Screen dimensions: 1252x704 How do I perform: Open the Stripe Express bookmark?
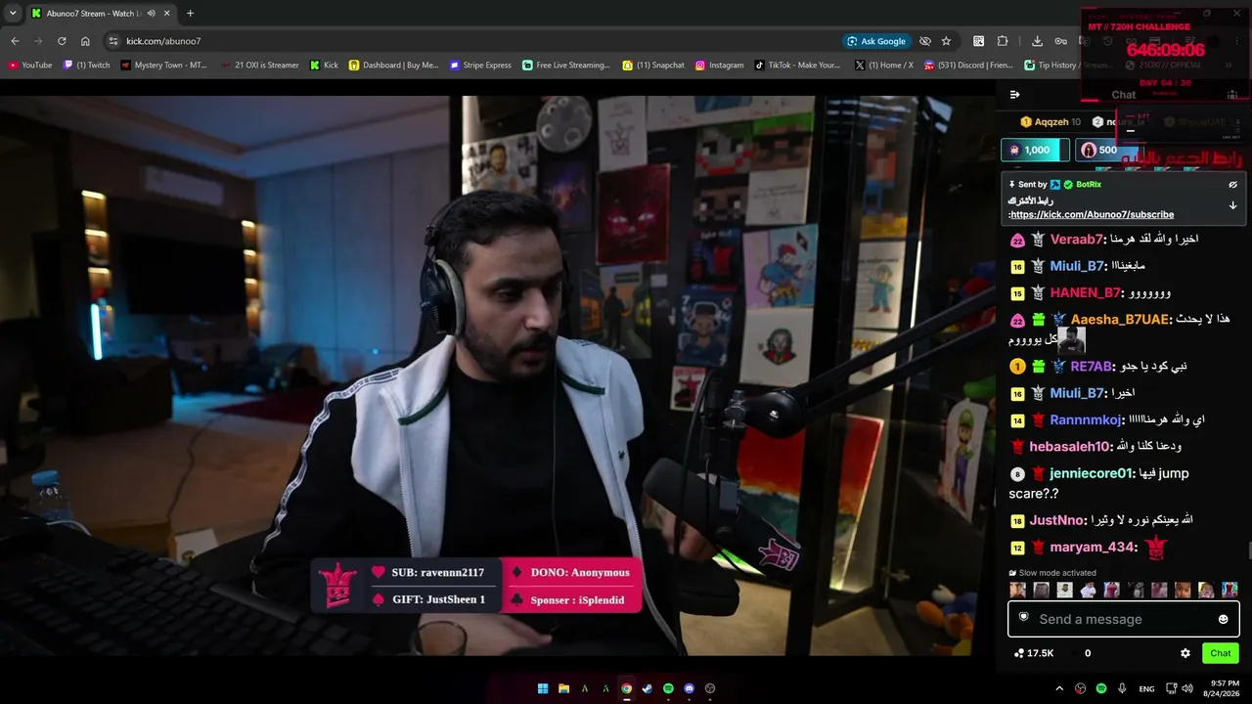point(481,66)
